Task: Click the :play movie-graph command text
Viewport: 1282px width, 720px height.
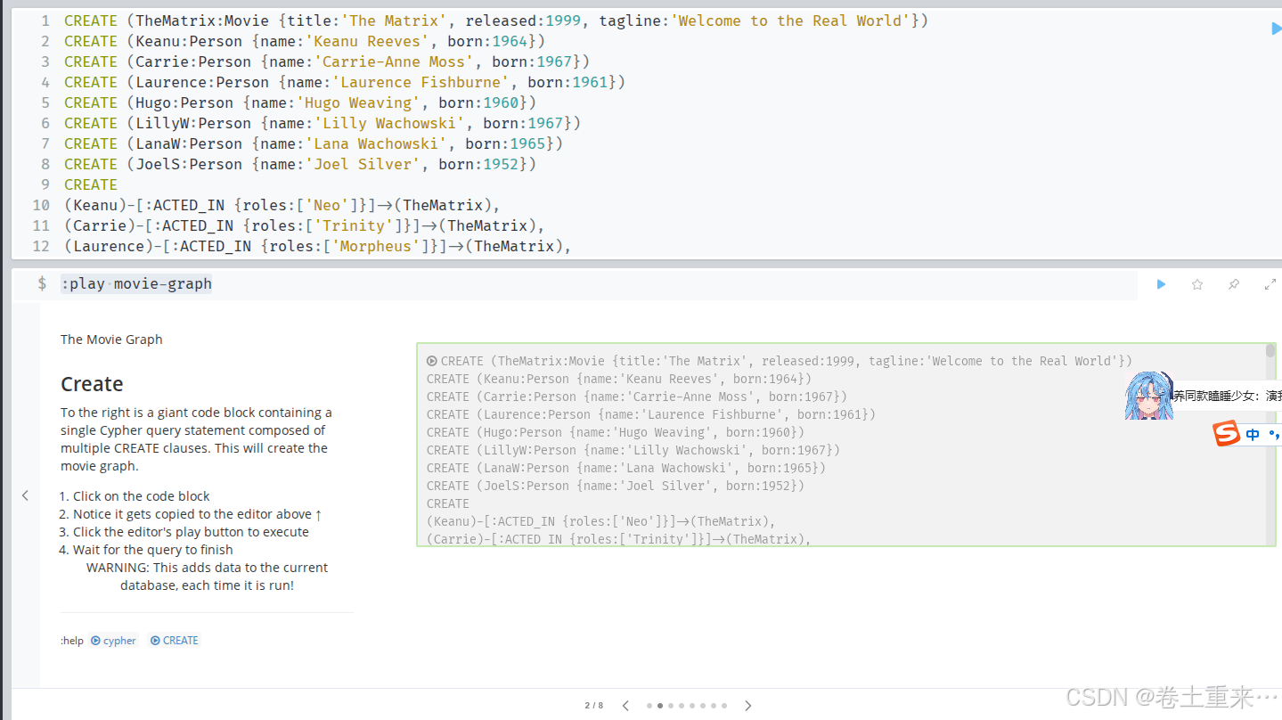Action: 136,284
